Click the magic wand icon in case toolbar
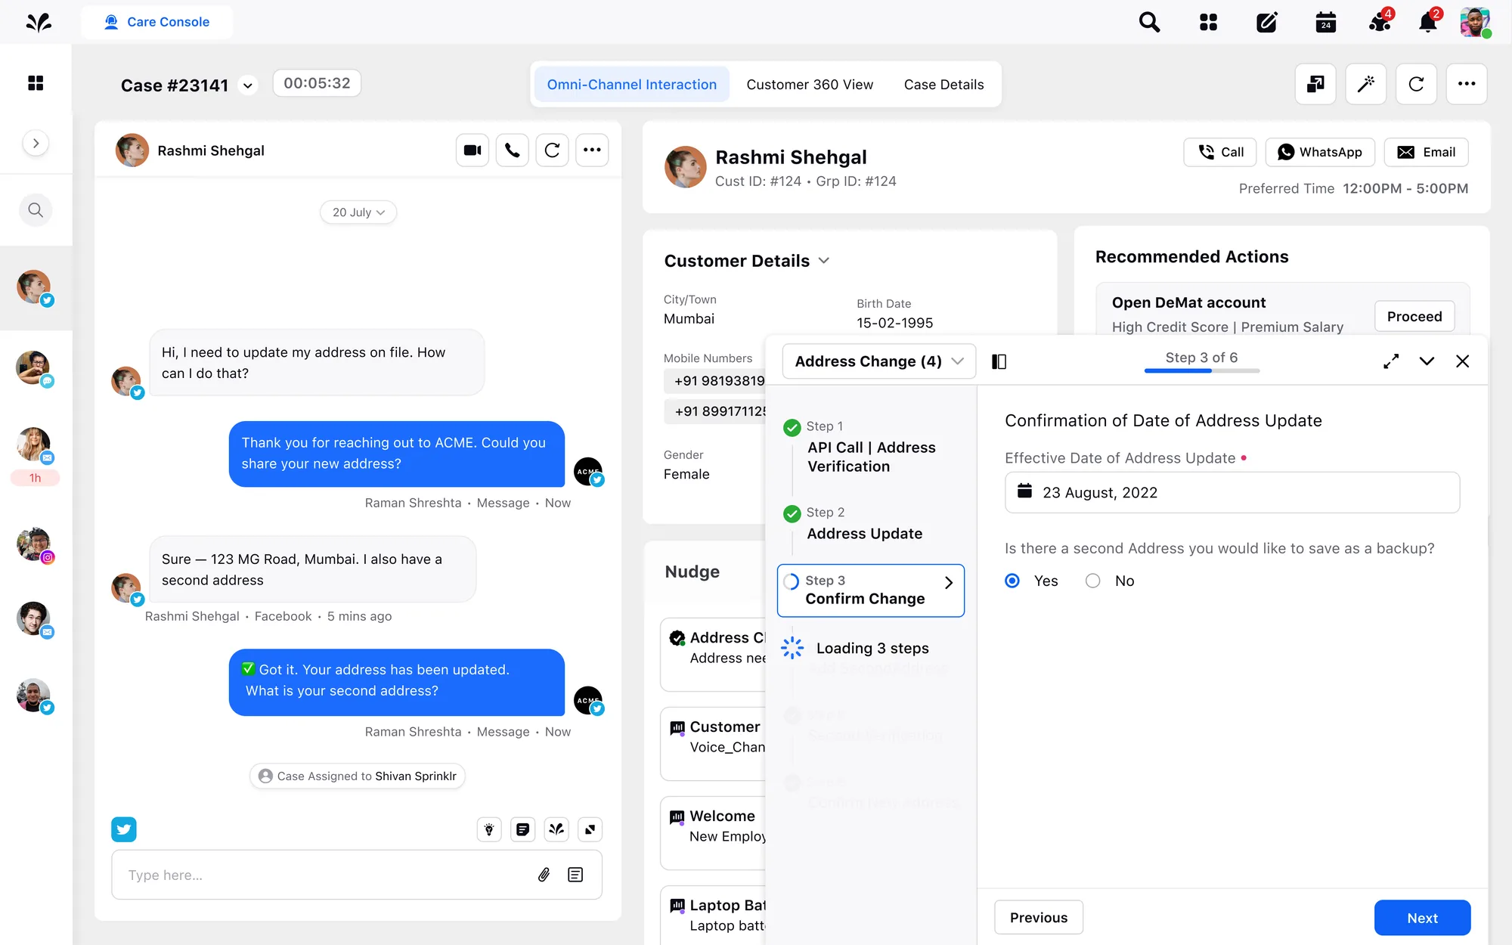 1366,84
